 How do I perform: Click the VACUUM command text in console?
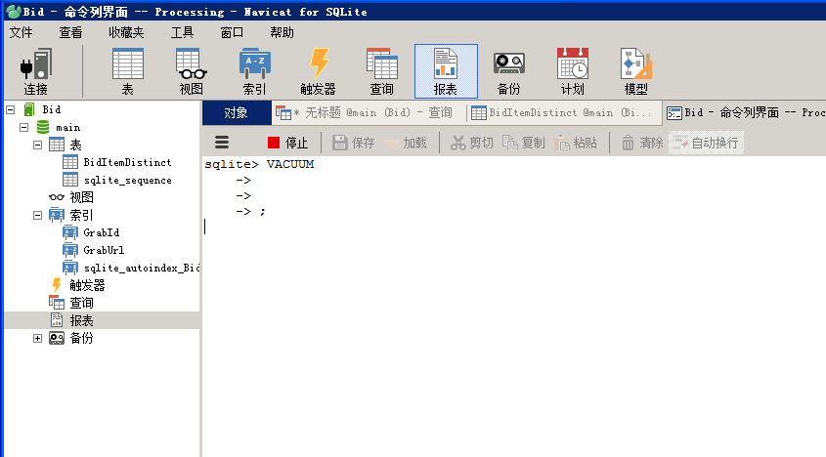290,164
